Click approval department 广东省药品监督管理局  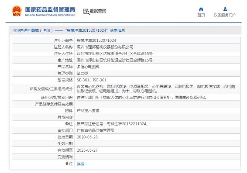(96, 131)
